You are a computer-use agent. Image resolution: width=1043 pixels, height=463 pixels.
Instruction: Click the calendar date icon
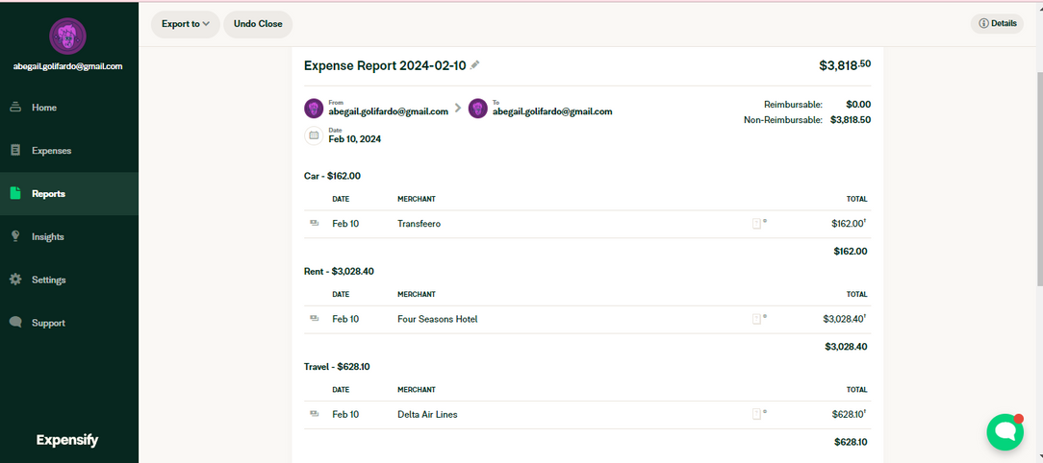coord(314,135)
